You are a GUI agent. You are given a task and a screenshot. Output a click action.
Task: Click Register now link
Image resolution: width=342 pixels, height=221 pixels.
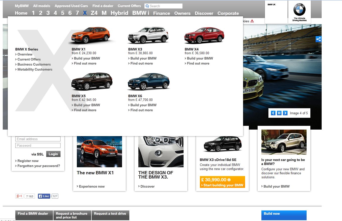click(x=27, y=161)
